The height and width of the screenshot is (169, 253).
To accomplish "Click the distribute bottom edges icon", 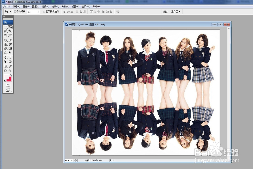I will tap(98, 12).
